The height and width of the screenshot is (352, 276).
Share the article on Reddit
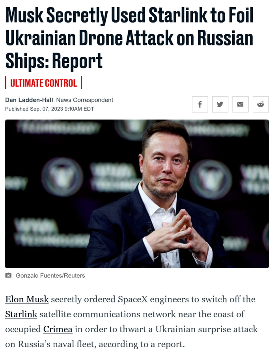(260, 104)
